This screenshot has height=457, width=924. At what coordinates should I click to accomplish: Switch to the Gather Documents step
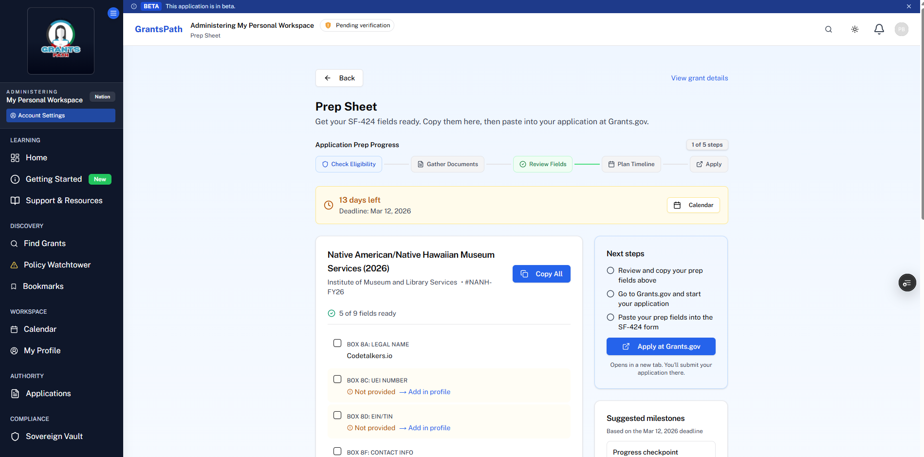click(447, 164)
